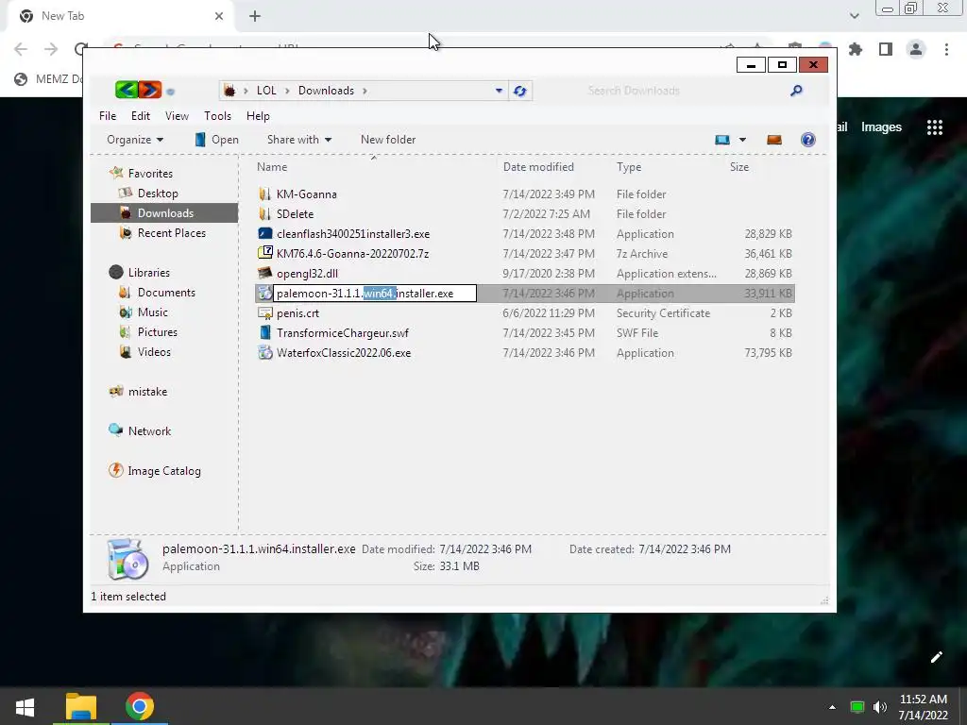Viewport: 967px width, 725px height.
Task: Open Network in the navigation pane
Action: (149, 430)
